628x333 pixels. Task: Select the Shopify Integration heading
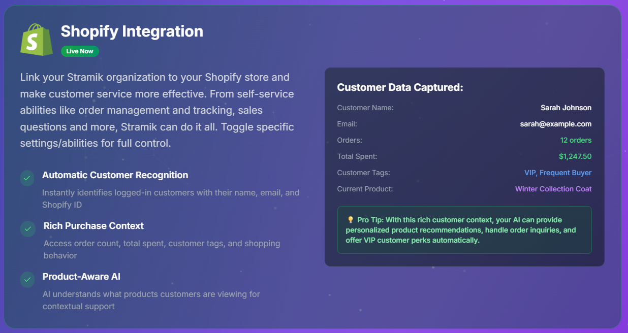(132, 31)
